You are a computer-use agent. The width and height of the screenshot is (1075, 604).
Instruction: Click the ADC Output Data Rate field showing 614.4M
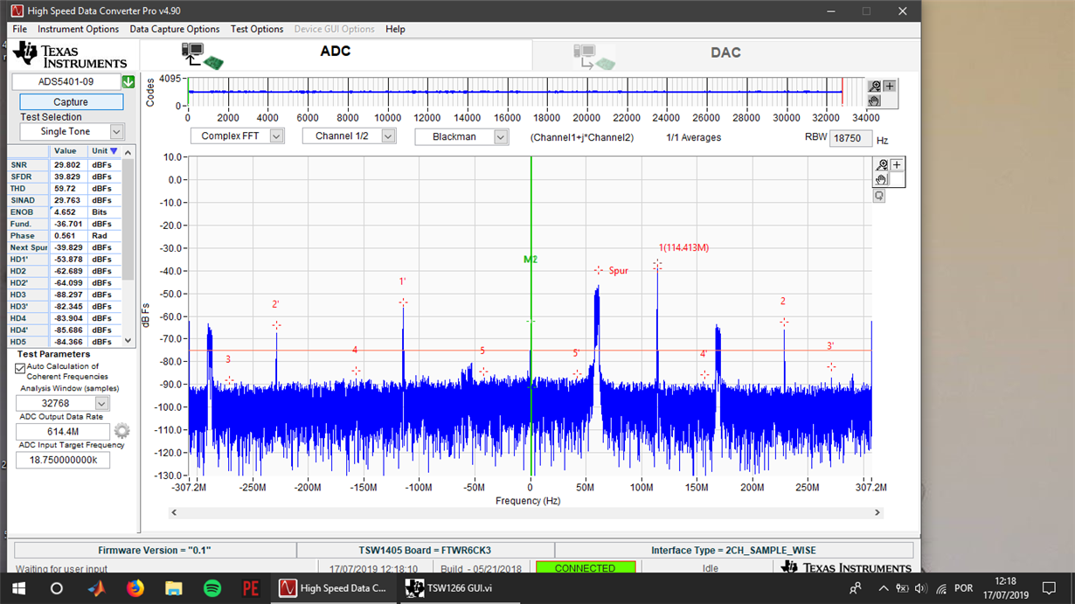coord(63,431)
